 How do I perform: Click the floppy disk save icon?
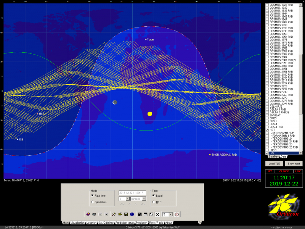pyautogui.click(x=126, y=214)
